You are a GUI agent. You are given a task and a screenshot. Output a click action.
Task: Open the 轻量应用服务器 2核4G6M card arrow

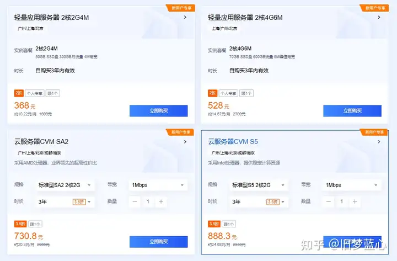coord(379,17)
